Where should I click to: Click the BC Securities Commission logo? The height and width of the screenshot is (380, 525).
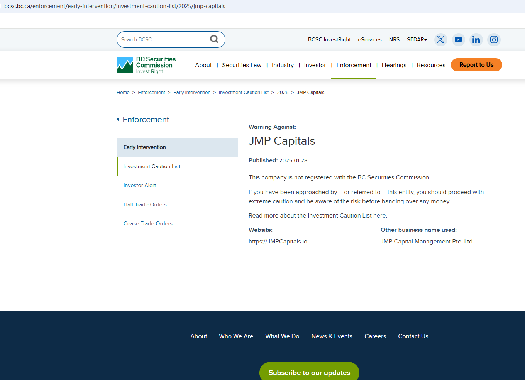[x=146, y=65]
